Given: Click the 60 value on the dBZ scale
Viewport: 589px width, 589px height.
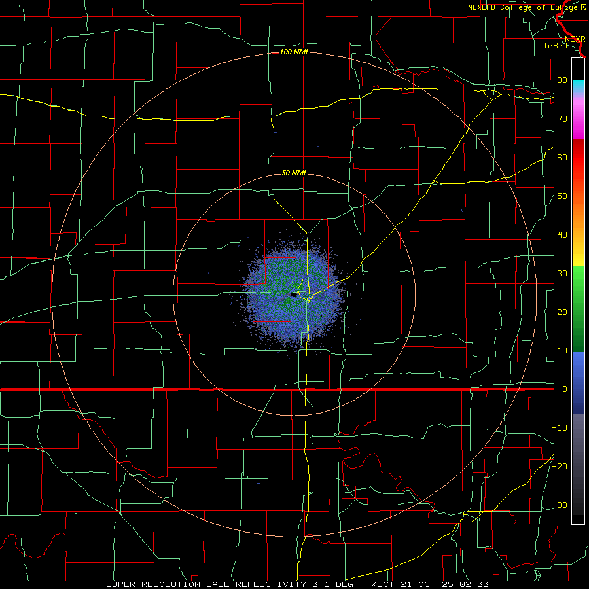Looking at the screenshot, I should pos(562,157).
